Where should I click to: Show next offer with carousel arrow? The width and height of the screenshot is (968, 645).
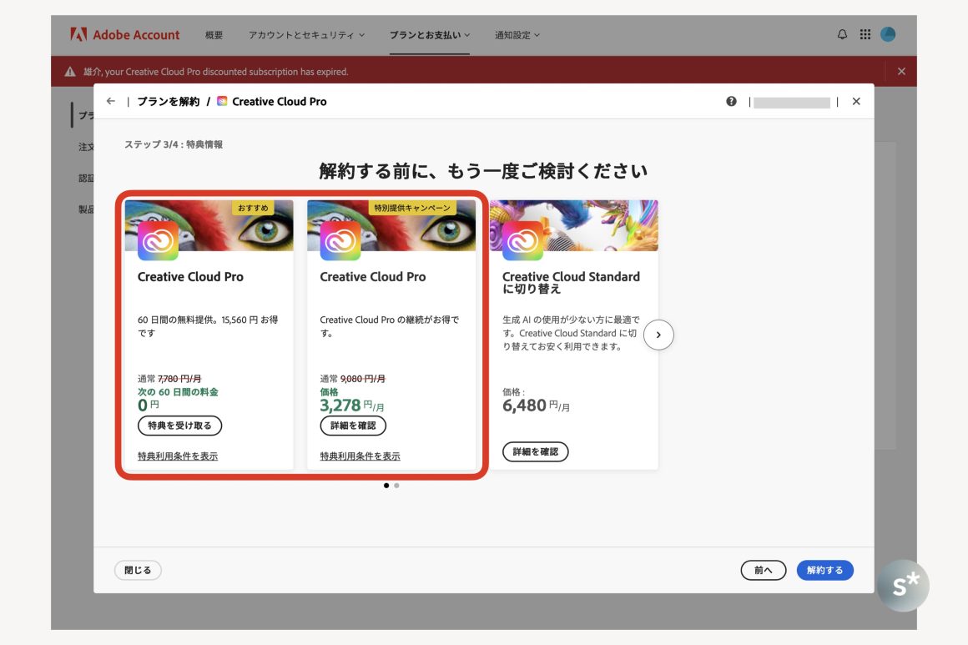coord(658,335)
